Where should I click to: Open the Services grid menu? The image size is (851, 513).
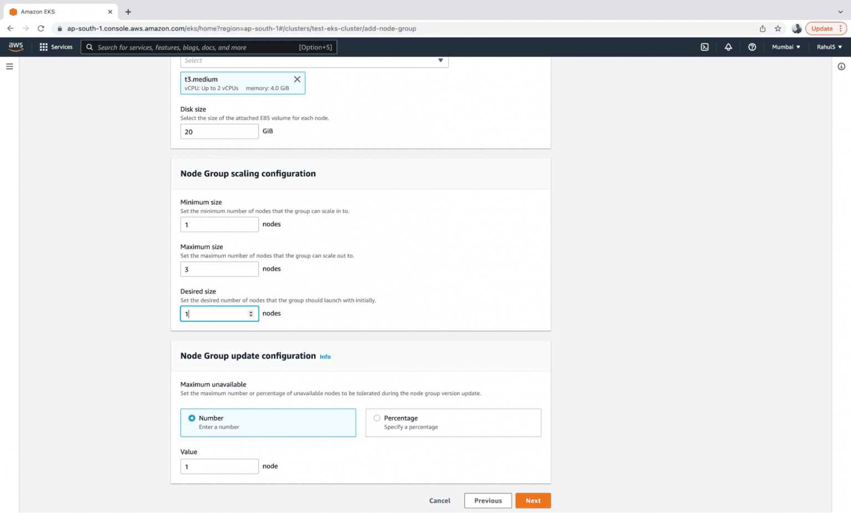(55, 47)
